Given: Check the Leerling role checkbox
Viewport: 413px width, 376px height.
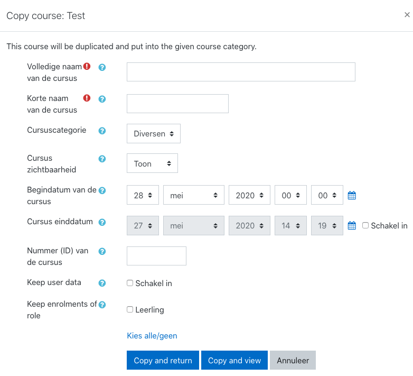Looking at the screenshot, I should coord(130,309).
